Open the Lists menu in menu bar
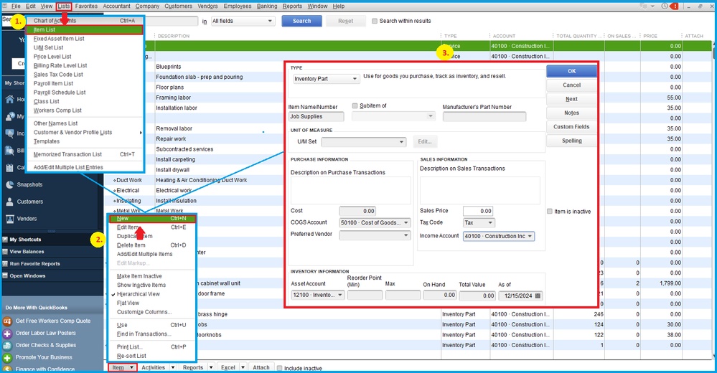This screenshot has width=717, height=373. point(64,6)
